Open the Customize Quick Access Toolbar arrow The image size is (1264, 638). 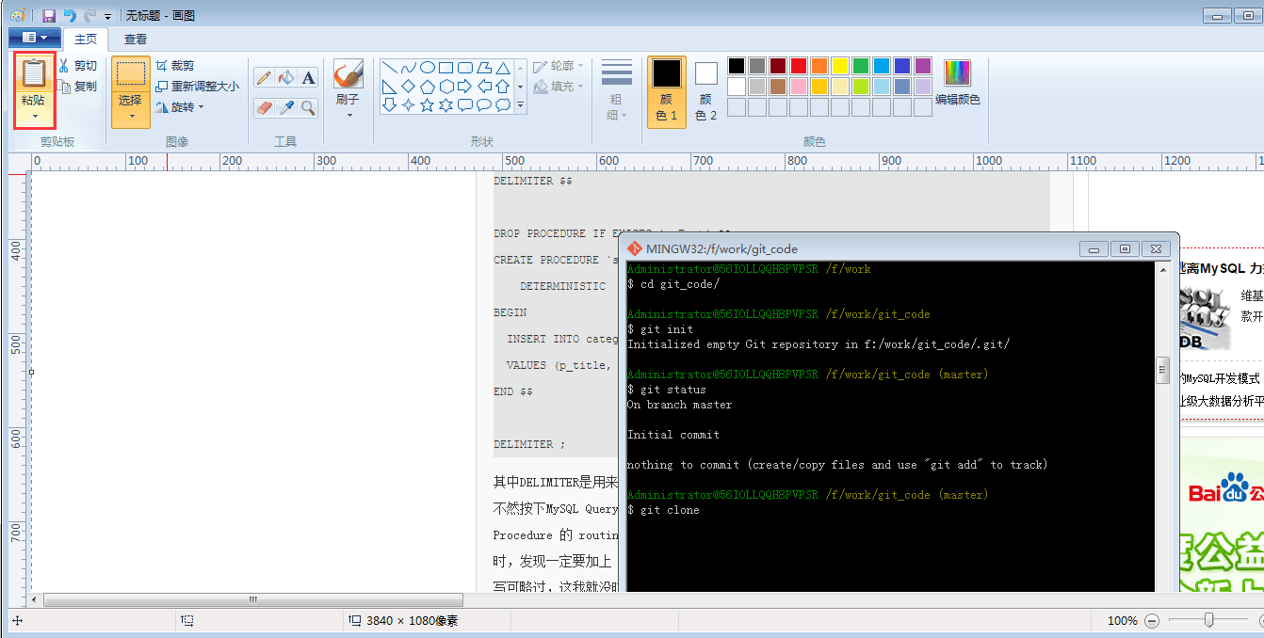pos(107,16)
